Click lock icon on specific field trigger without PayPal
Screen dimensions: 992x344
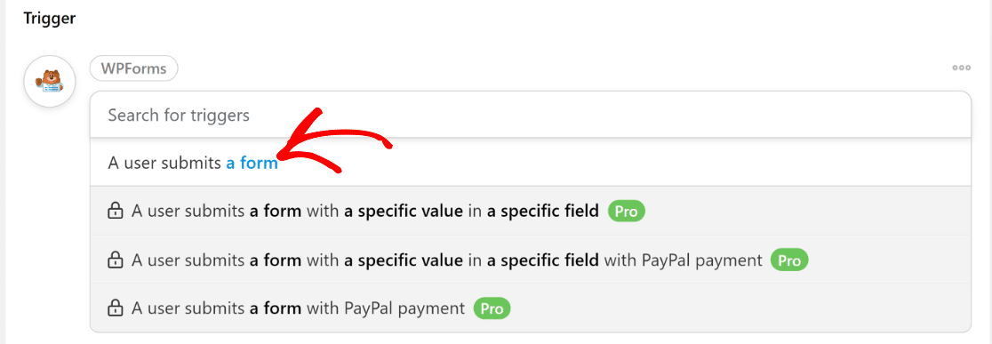(115, 211)
